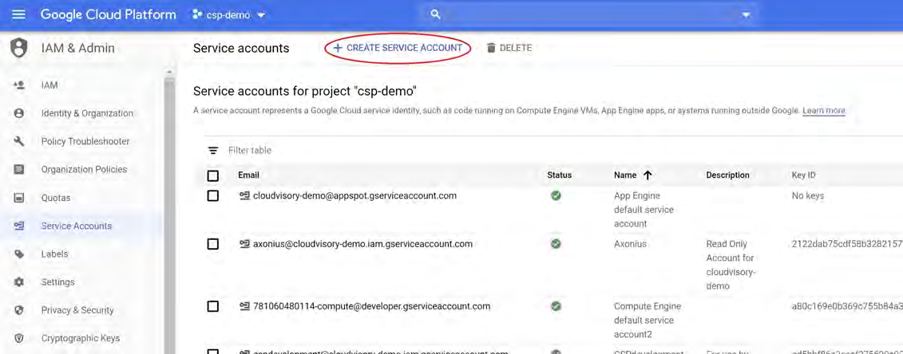
Task: Click the Email column header
Action: pyautogui.click(x=248, y=175)
